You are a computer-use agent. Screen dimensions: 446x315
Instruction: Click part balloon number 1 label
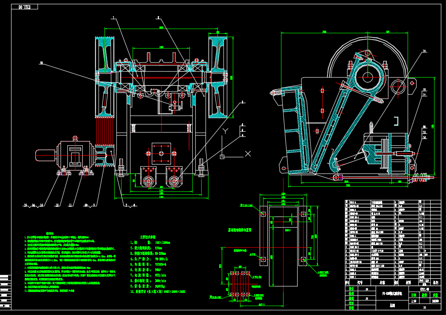tap(113, 18)
